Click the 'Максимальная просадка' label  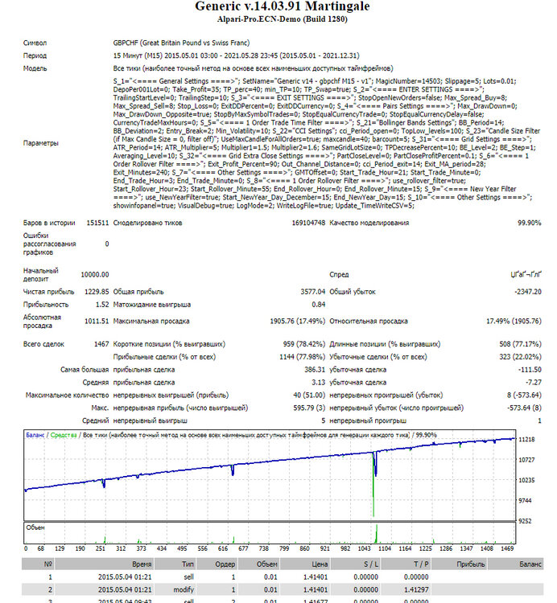pyautogui.click(x=151, y=321)
